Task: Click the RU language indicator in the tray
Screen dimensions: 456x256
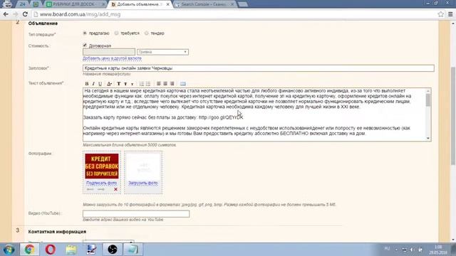Action: point(387,248)
